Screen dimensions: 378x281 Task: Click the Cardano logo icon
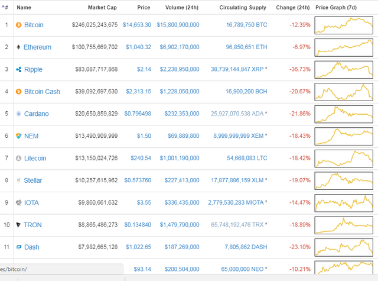18,114
